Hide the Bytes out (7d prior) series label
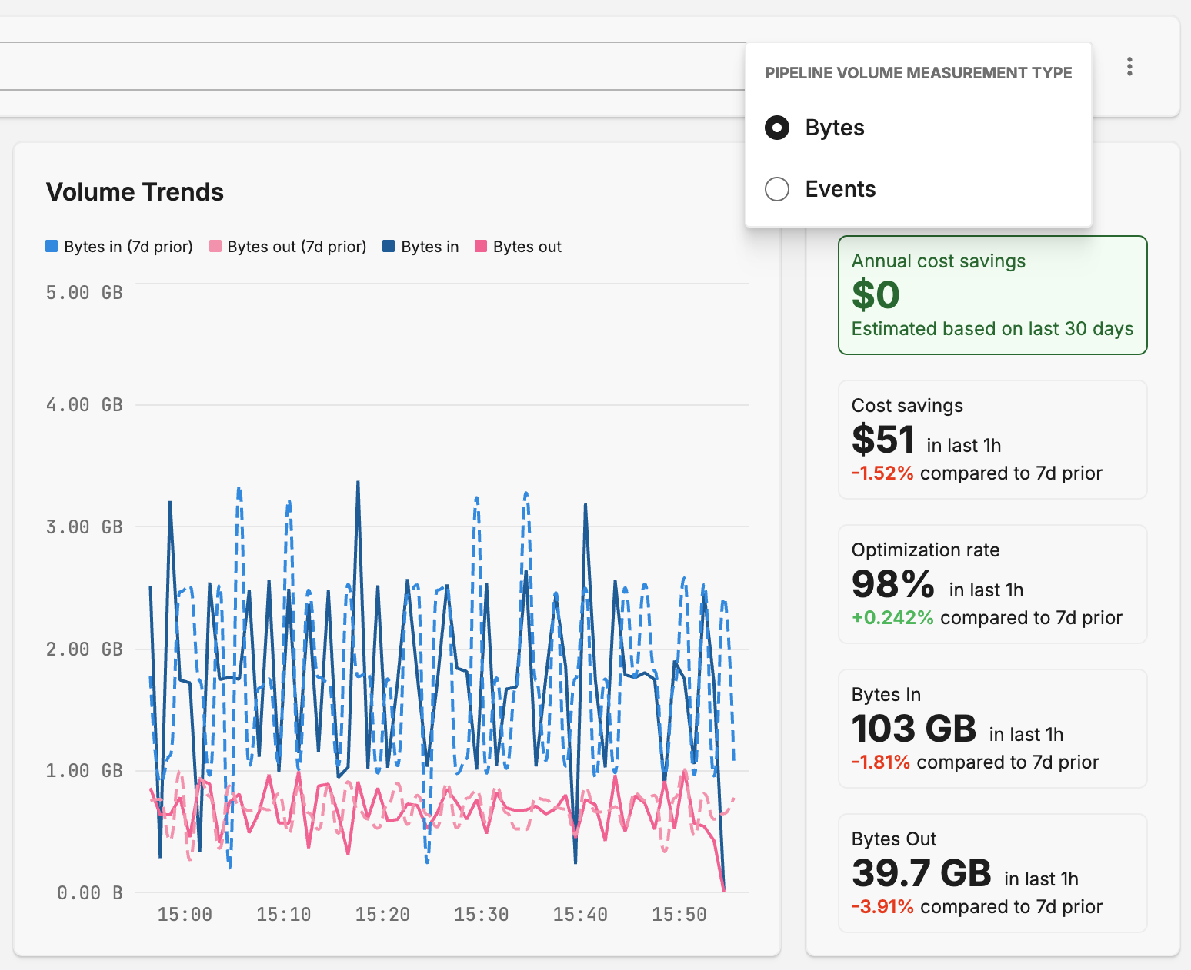 pyautogui.click(x=296, y=247)
